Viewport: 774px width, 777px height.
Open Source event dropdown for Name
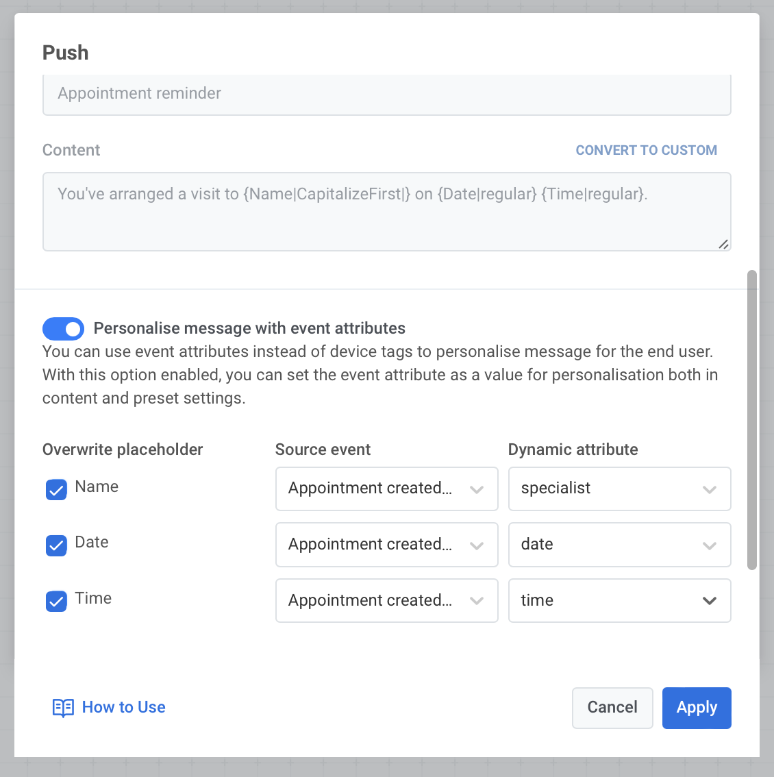point(386,489)
